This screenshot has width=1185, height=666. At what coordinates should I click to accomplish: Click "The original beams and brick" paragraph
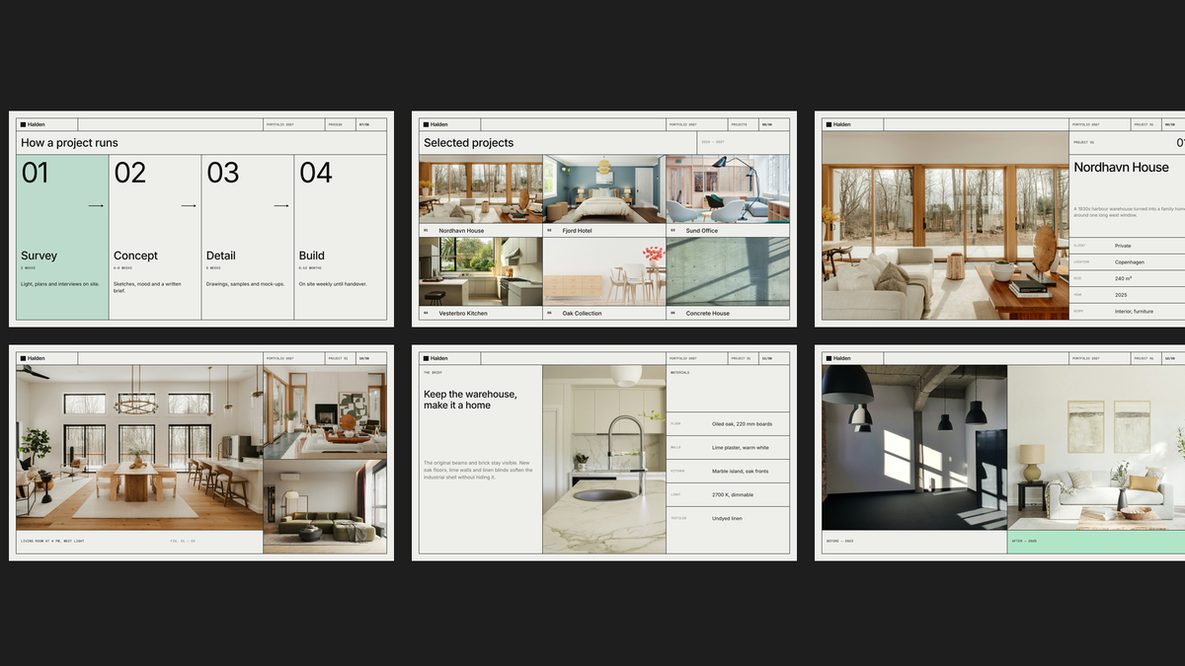click(x=478, y=470)
